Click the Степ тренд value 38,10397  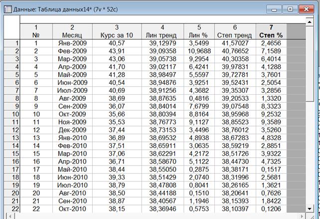point(235,209)
